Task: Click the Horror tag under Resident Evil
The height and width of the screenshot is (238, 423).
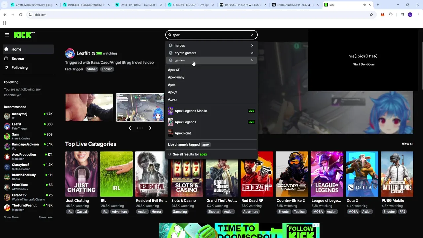Action: (157, 212)
